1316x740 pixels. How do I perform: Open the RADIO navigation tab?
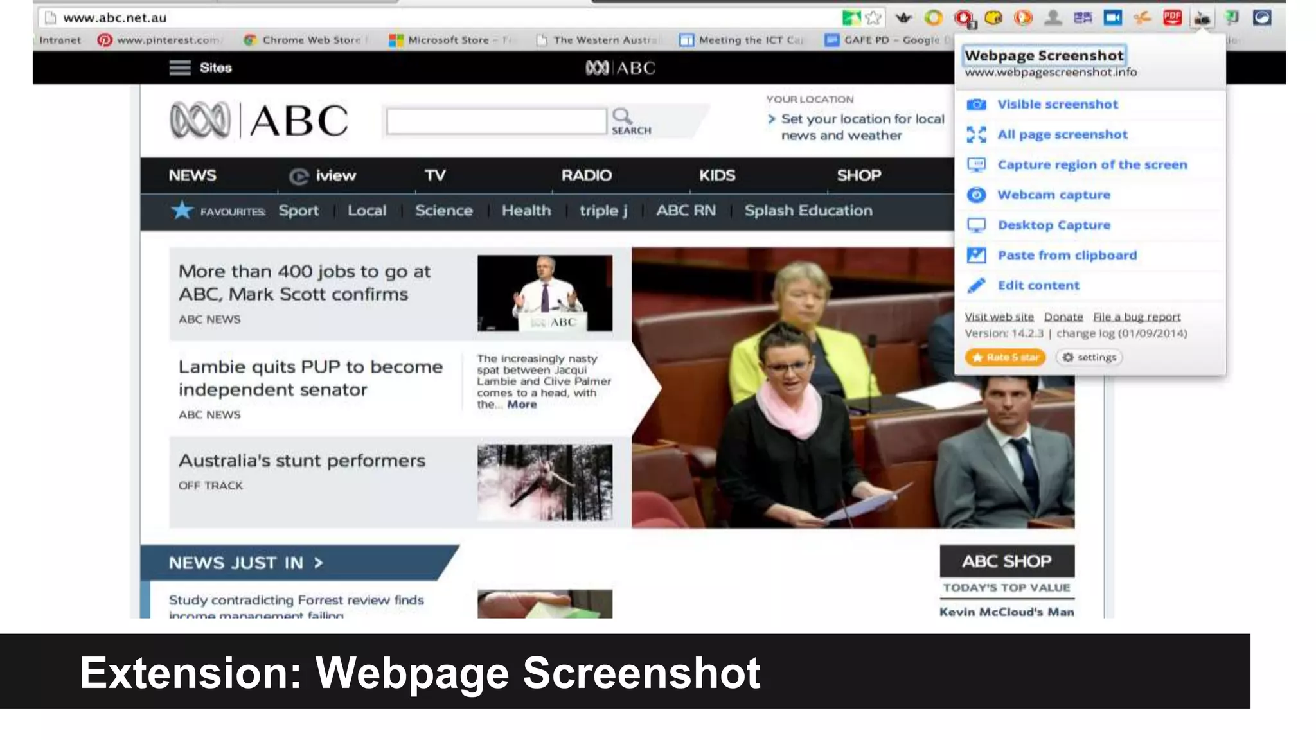point(586,175)
